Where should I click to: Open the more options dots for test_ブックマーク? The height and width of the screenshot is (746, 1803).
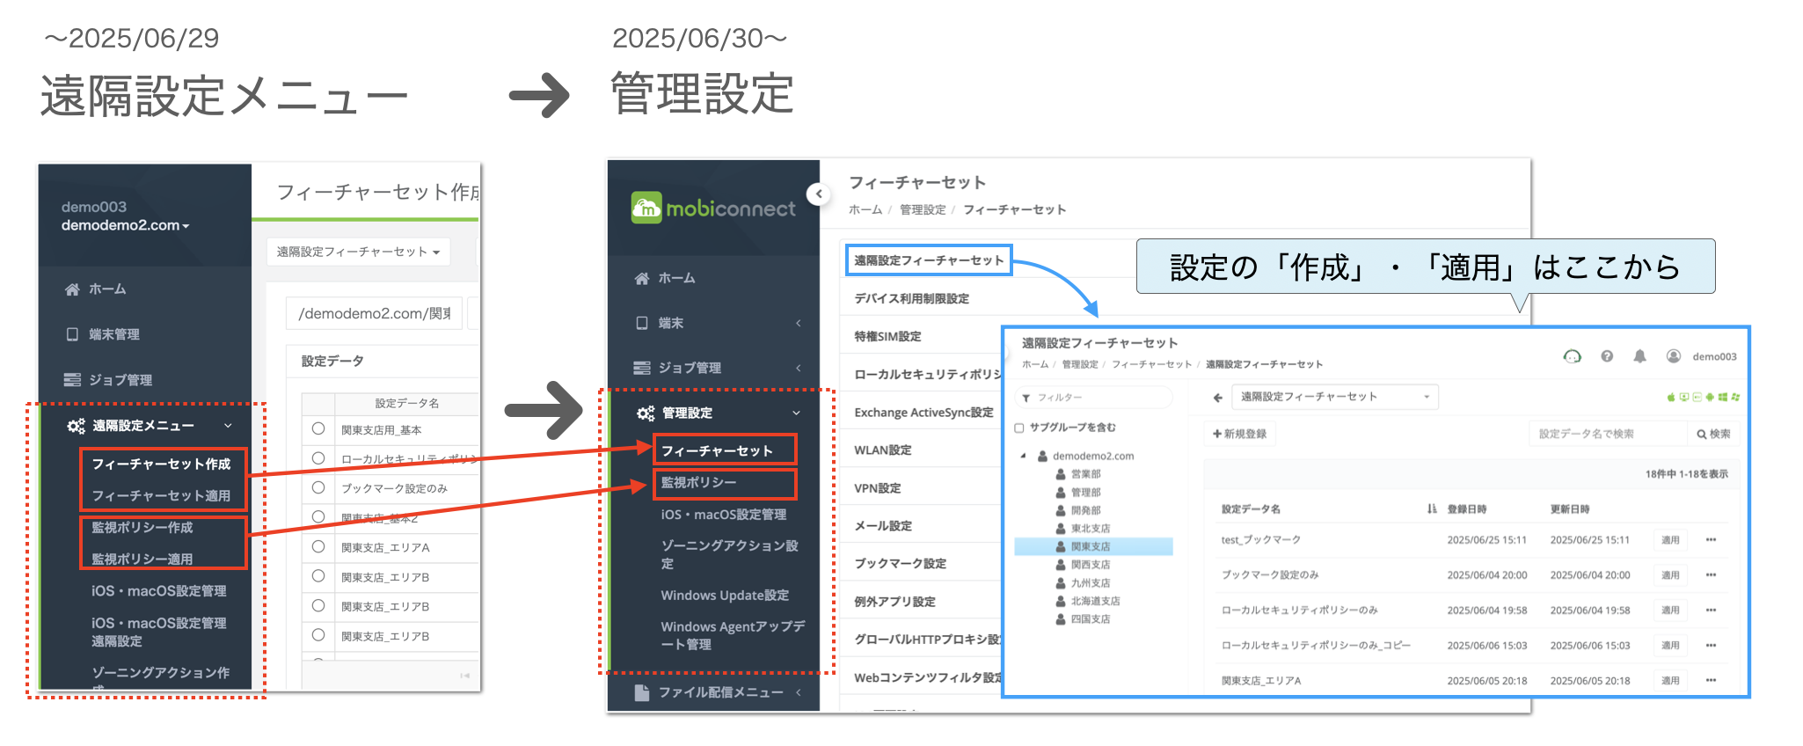[1711, 540]
